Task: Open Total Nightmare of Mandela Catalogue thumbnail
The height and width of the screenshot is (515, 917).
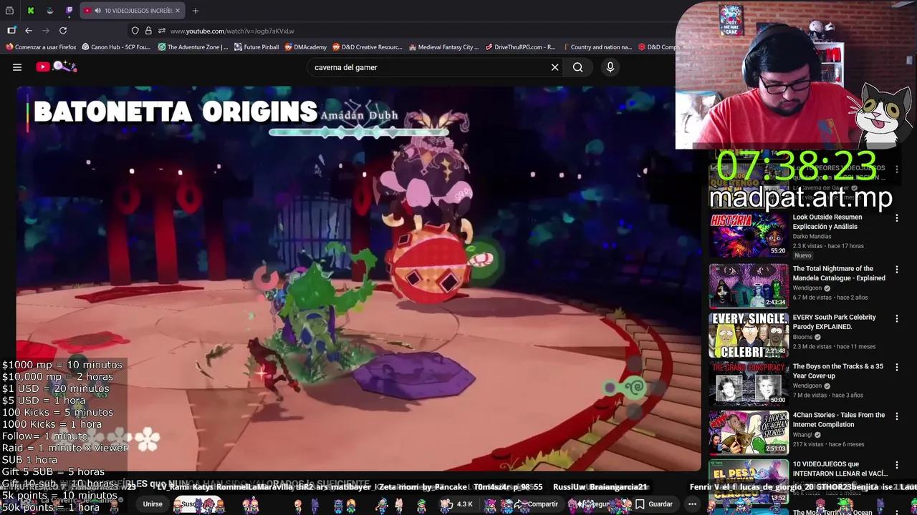Action: coord(748,286)
